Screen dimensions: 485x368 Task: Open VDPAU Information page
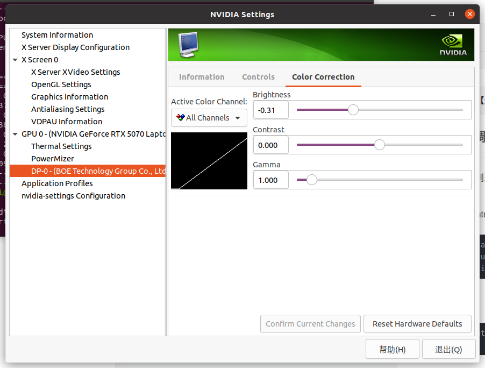click(67, 122)
